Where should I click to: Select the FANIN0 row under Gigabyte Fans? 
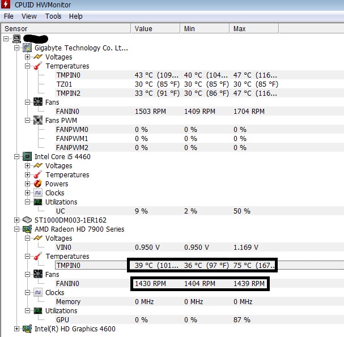68,112
